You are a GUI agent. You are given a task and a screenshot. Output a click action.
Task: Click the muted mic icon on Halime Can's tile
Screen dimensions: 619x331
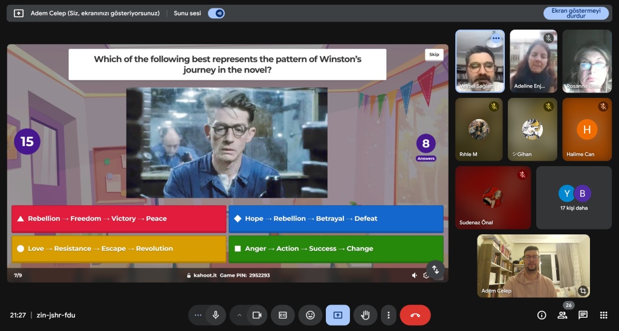tap(603, 106)
